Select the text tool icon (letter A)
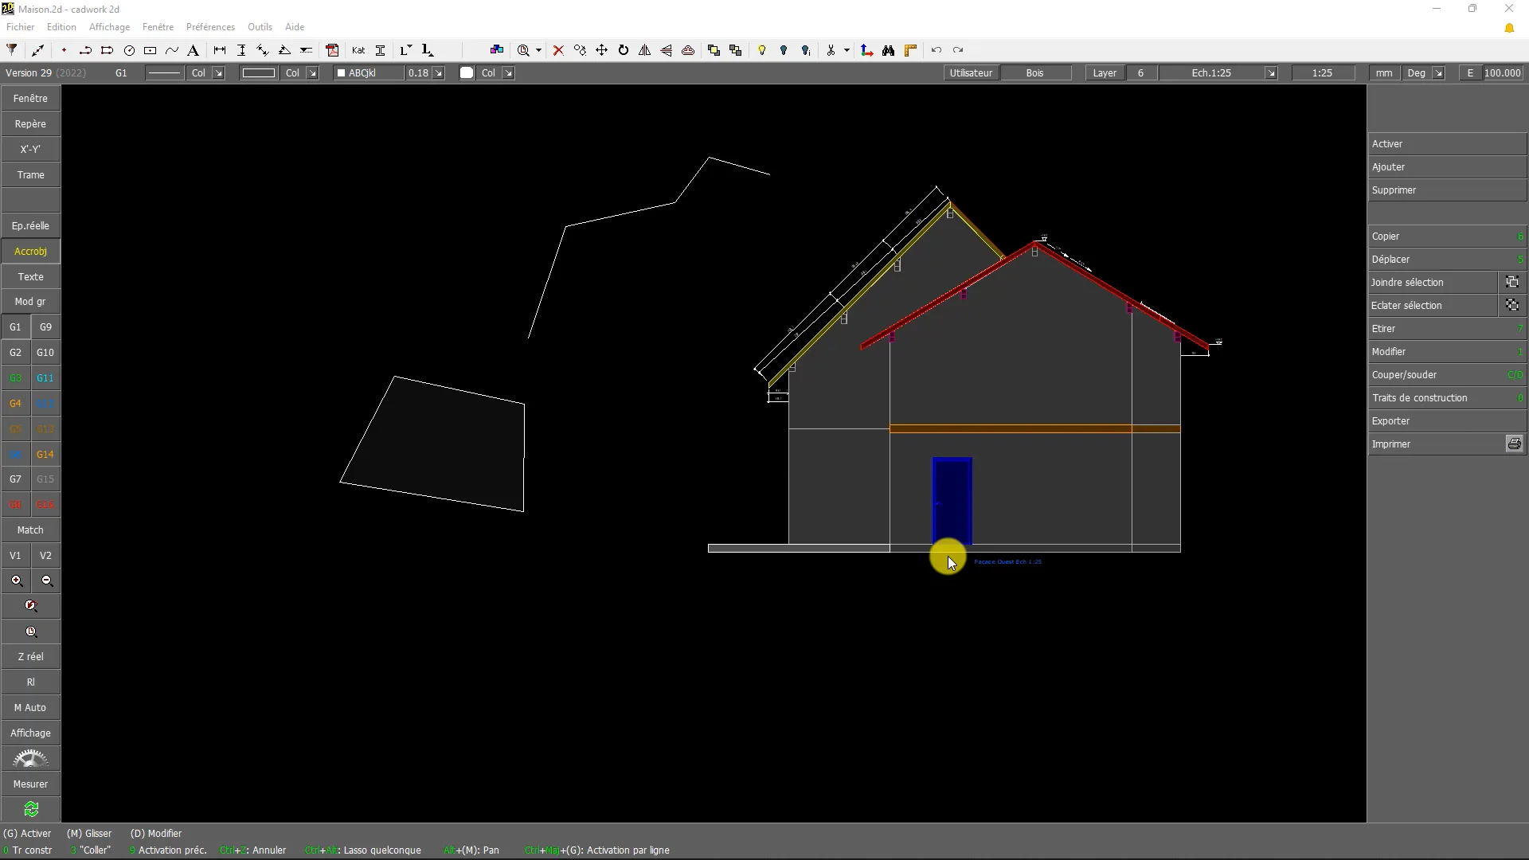Image resolution: width=1529 pixels, height=860 pixels. (x=193, y=50)
